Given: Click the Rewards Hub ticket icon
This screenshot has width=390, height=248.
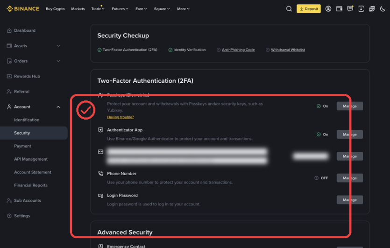Looking at the screenshot, I should coord(9,76).
